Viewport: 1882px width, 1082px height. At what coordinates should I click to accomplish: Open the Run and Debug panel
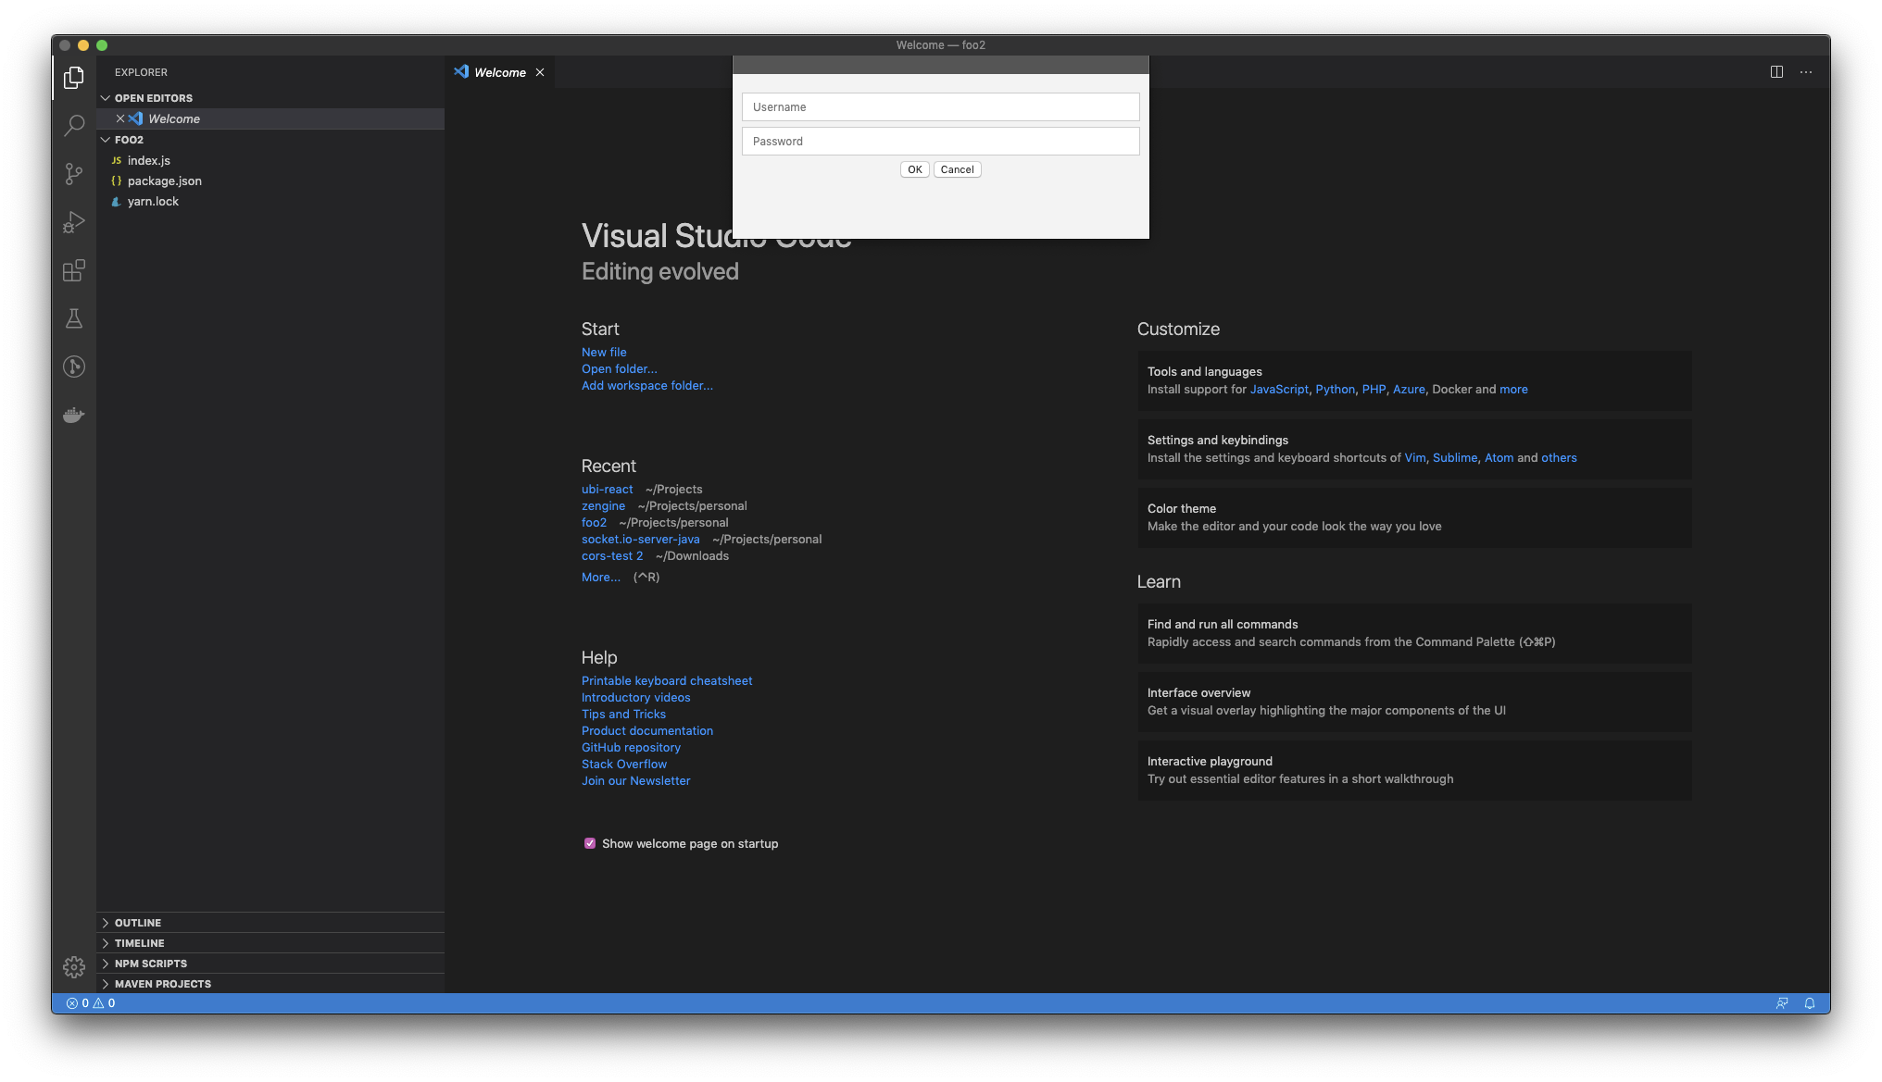[x=74, y=222]
